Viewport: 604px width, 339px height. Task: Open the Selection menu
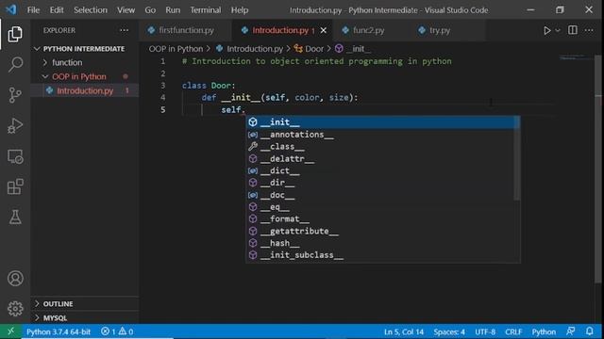tap(91, 10)
